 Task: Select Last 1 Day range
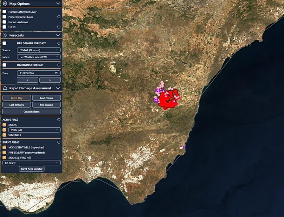pyautogui.click(x=17, y=98)
